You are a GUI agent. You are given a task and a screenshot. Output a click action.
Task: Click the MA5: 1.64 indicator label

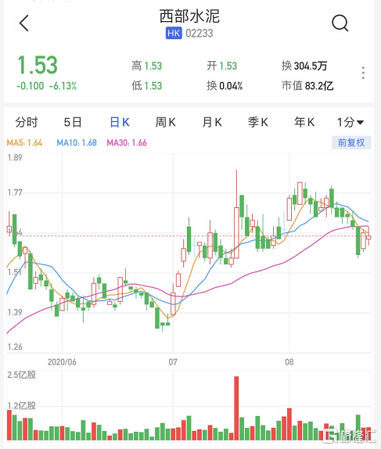(24, 142)
